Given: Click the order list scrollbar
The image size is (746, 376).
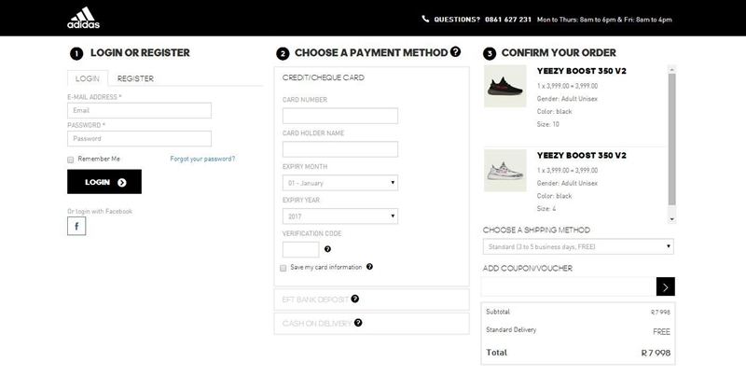Looking at the screenshot, I should pos(671,140).
